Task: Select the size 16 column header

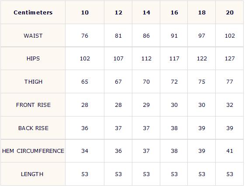Action: [174, 13]
